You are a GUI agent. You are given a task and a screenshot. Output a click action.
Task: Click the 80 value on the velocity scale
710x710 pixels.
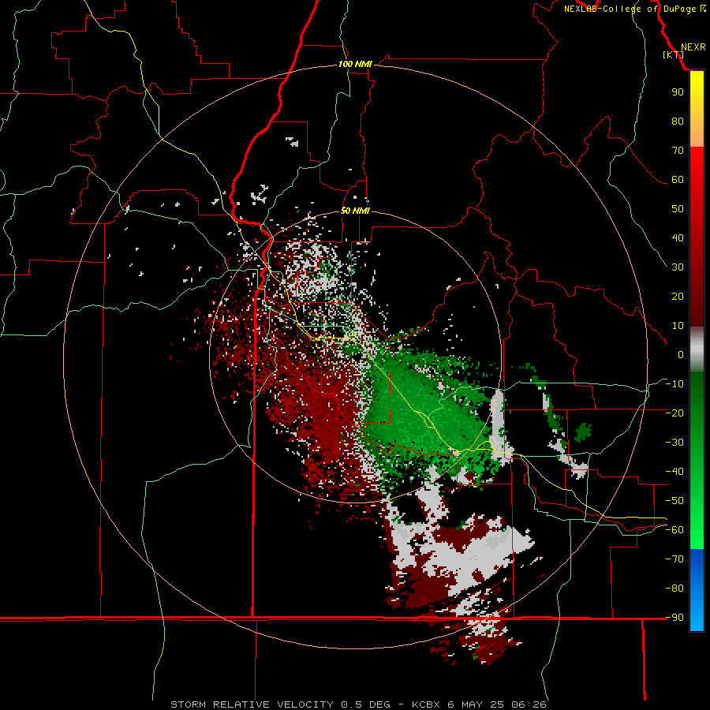678,121
